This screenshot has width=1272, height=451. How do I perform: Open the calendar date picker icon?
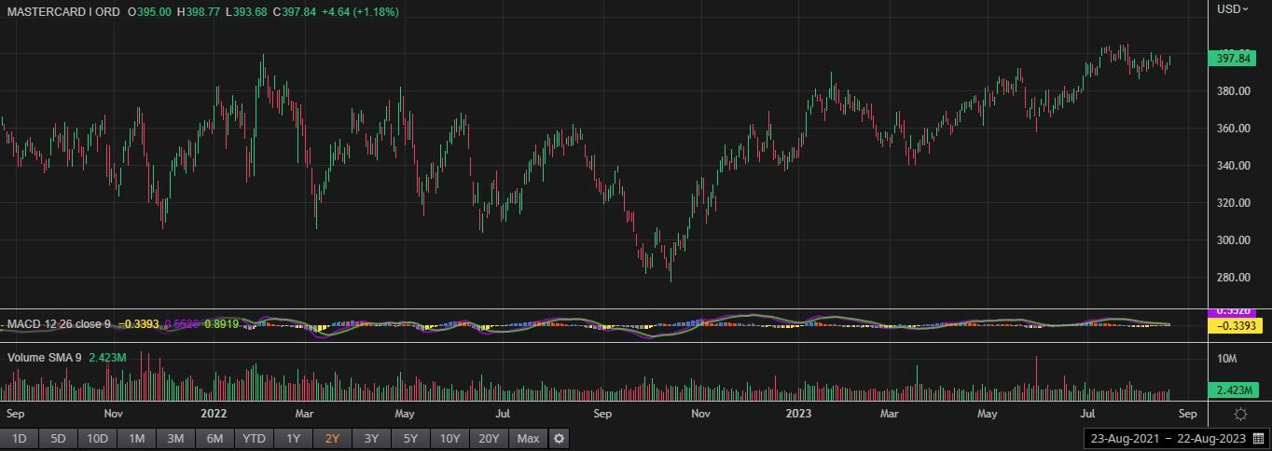point(1258,438)
